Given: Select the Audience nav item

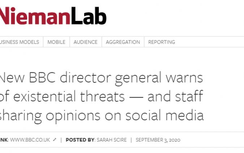Looking at the screenshot, I should point(85,42).
